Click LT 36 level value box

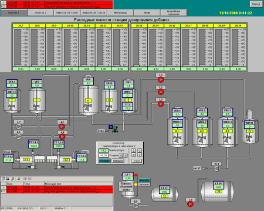[219, 187]
